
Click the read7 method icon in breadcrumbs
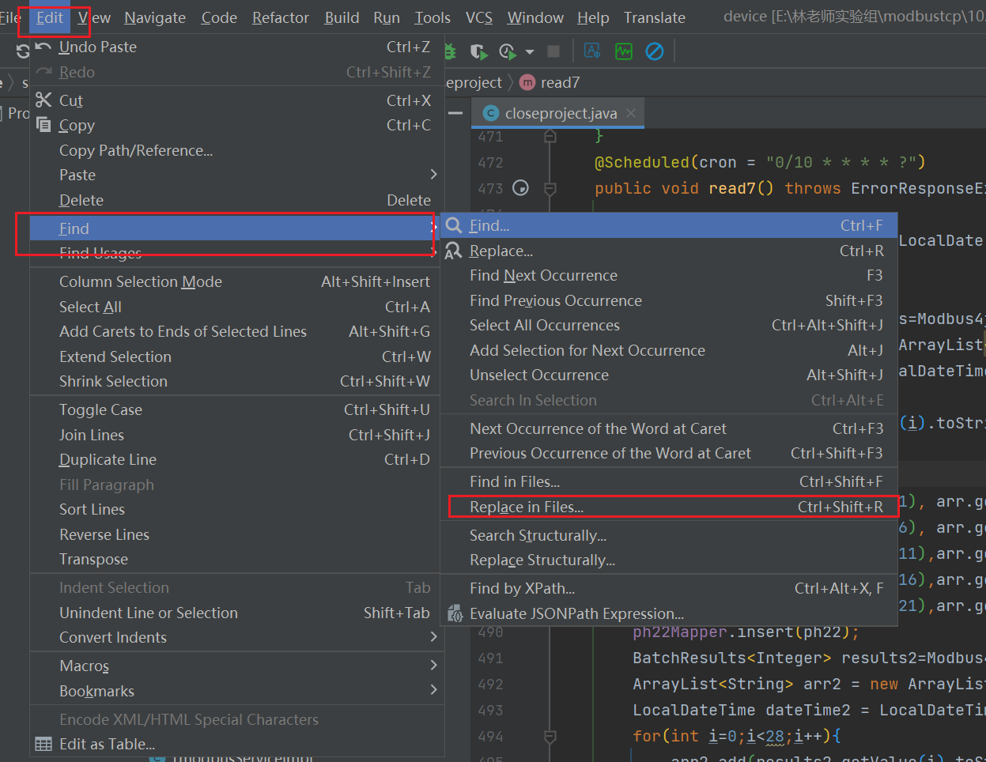(527, 81)
